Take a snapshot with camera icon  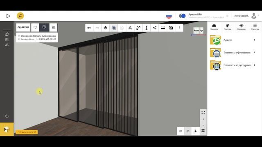[x=171, y=28]
